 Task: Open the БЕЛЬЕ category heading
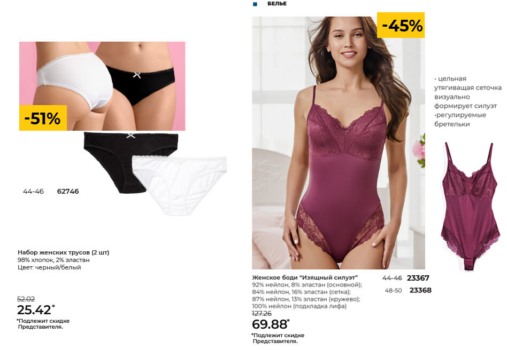coord(277,4)
